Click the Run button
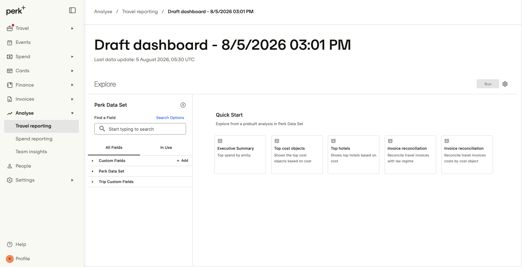522x267 pixels. click(x=488, y=84)
